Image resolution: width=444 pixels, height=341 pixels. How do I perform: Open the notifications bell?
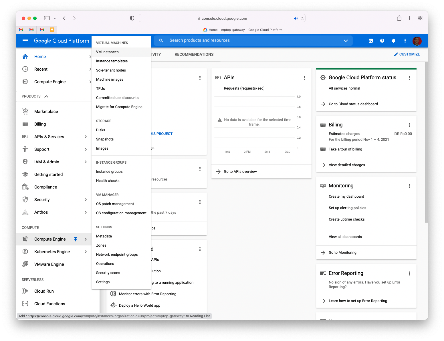pyautogui.click(x=394, y=41)
